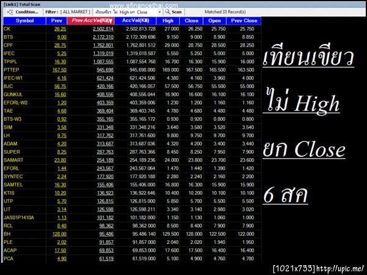The image size is (367, 275).
Task: Select the KTIS symbol
Action: tap(9, 193)
